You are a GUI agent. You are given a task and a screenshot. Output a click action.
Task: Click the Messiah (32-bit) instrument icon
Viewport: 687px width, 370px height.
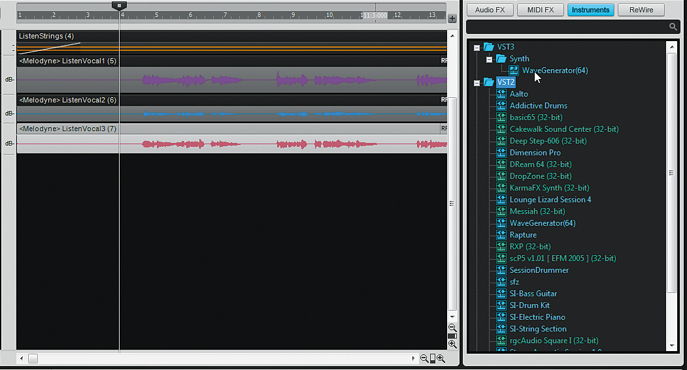pos(501,211)
